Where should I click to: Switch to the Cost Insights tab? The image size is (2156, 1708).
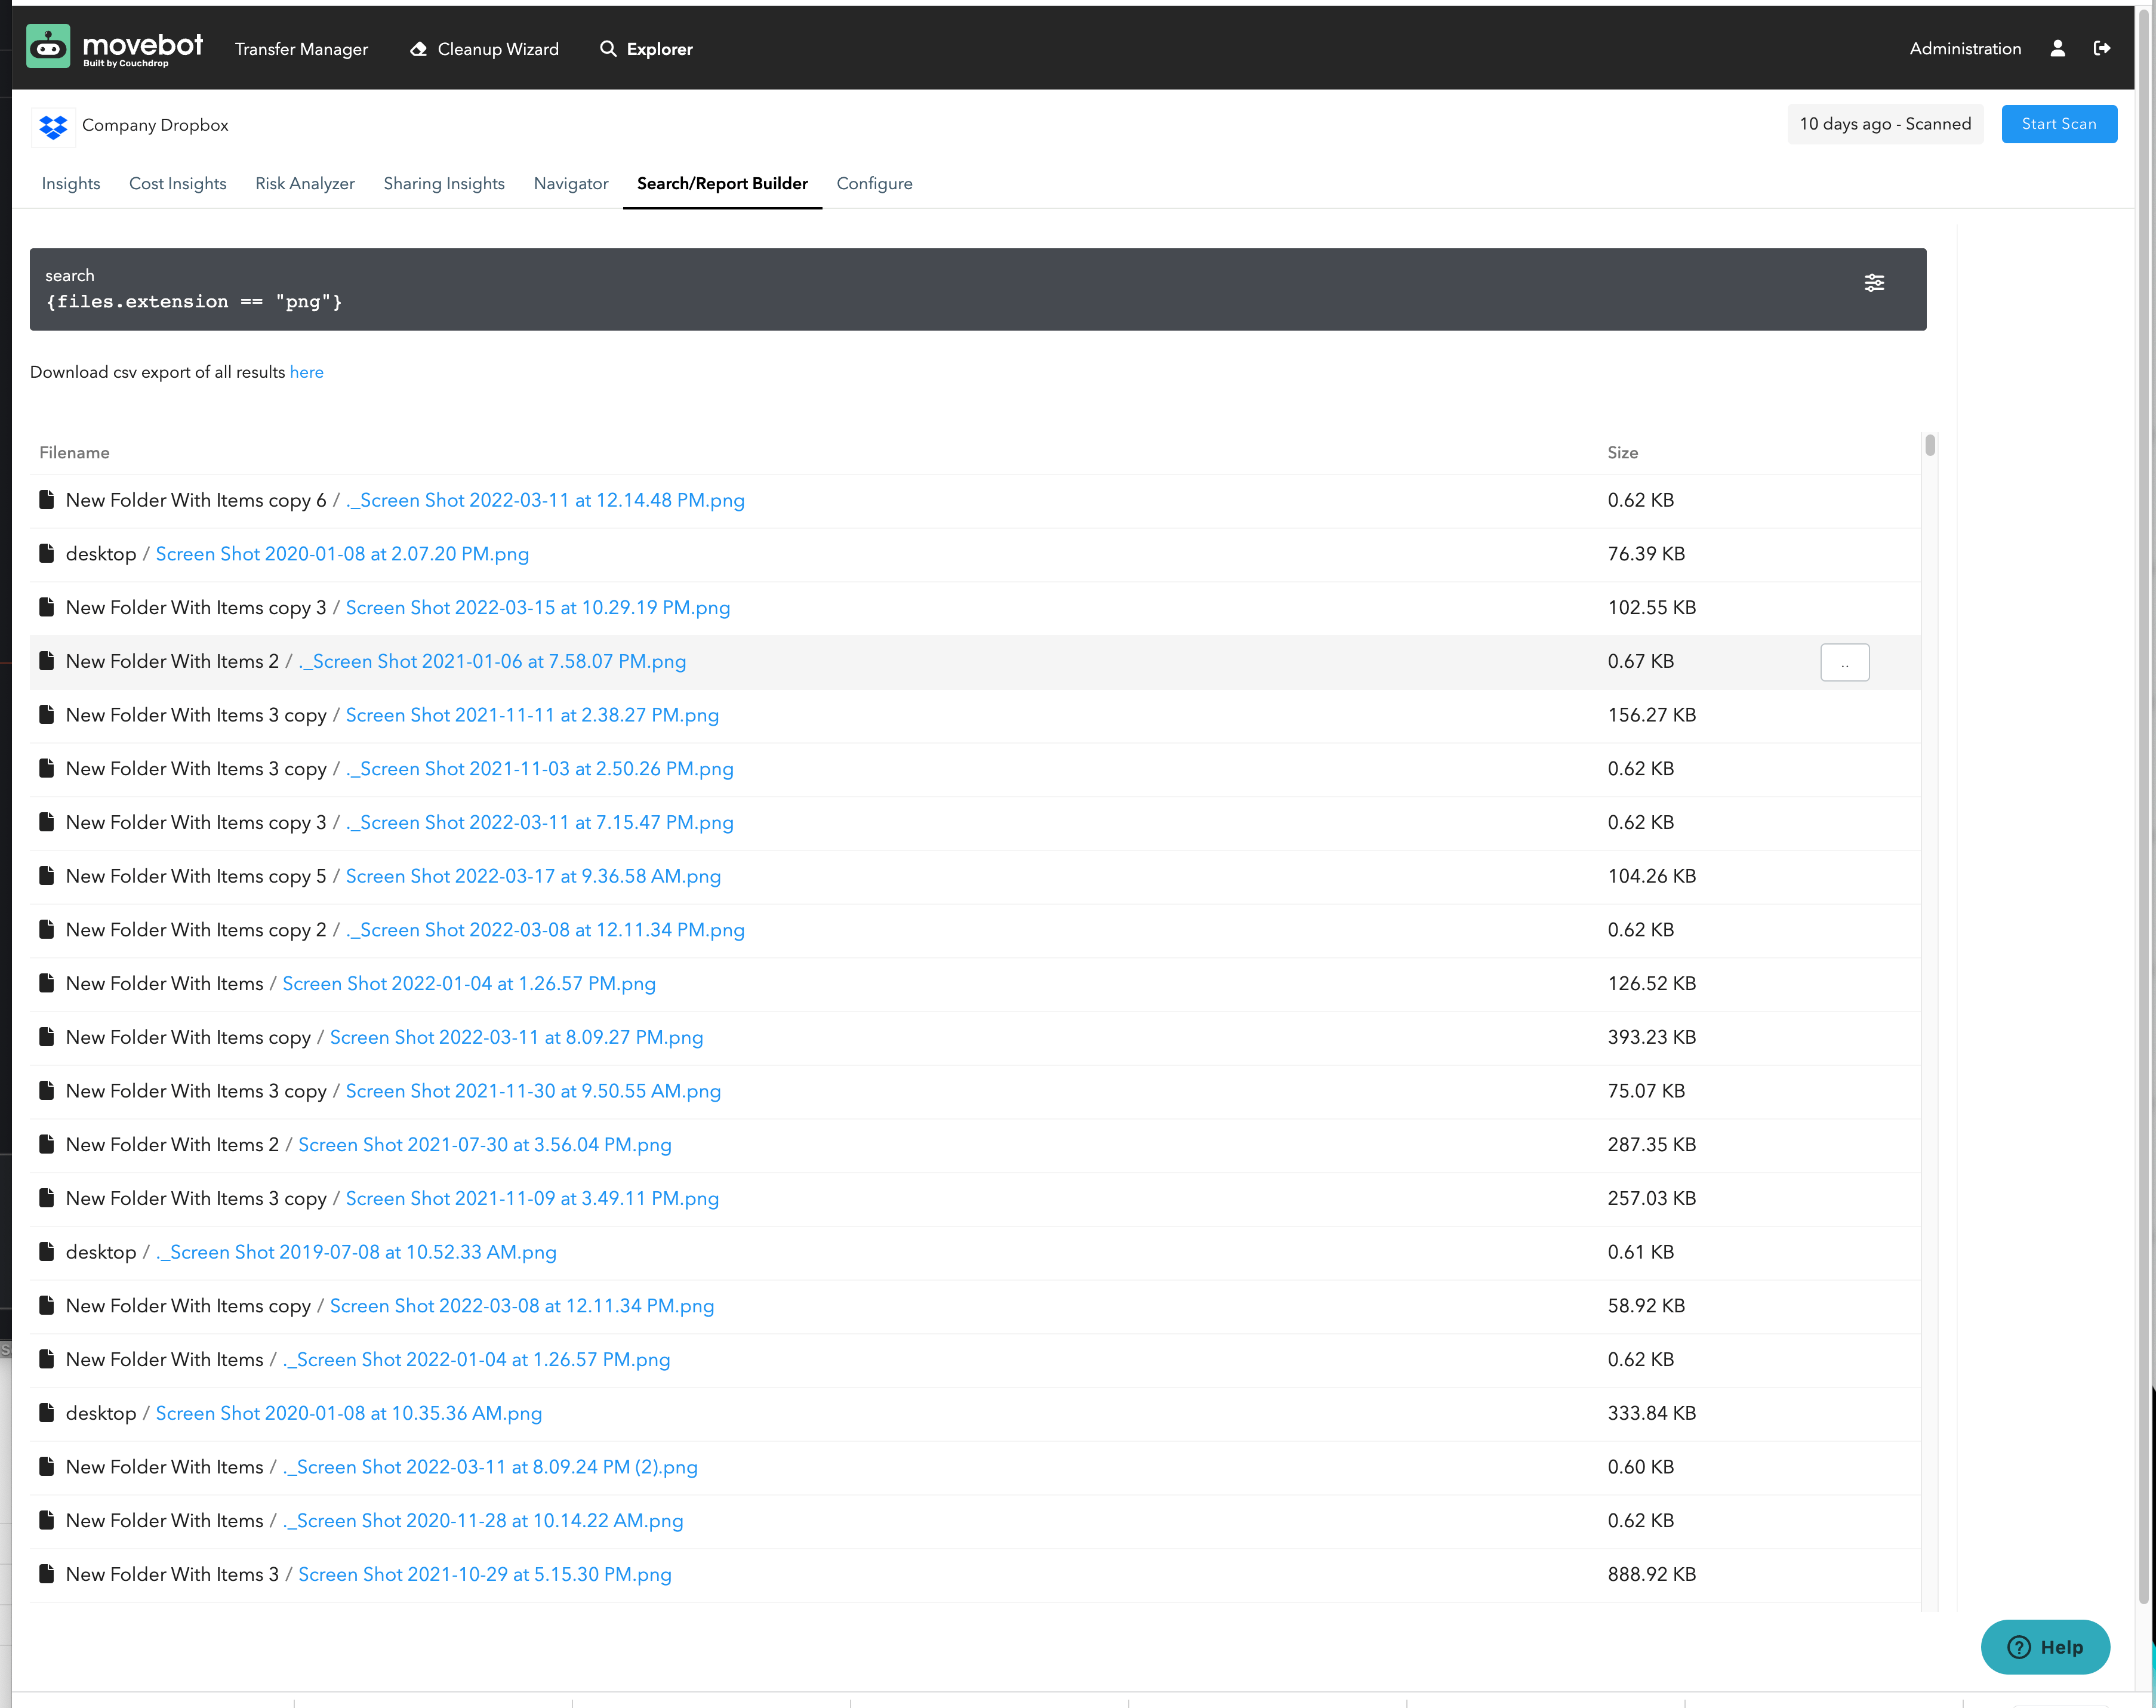pyautogui.click(x=178, y=184)
